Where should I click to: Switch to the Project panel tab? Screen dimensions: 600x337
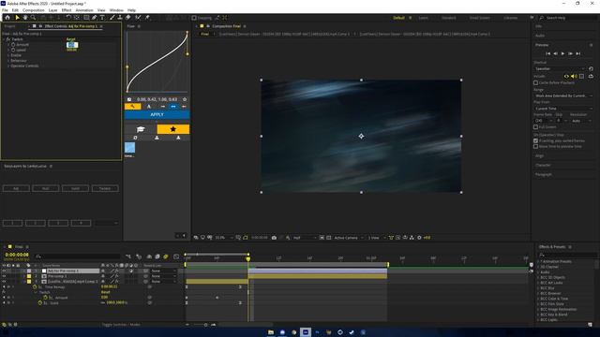(10, 26)
